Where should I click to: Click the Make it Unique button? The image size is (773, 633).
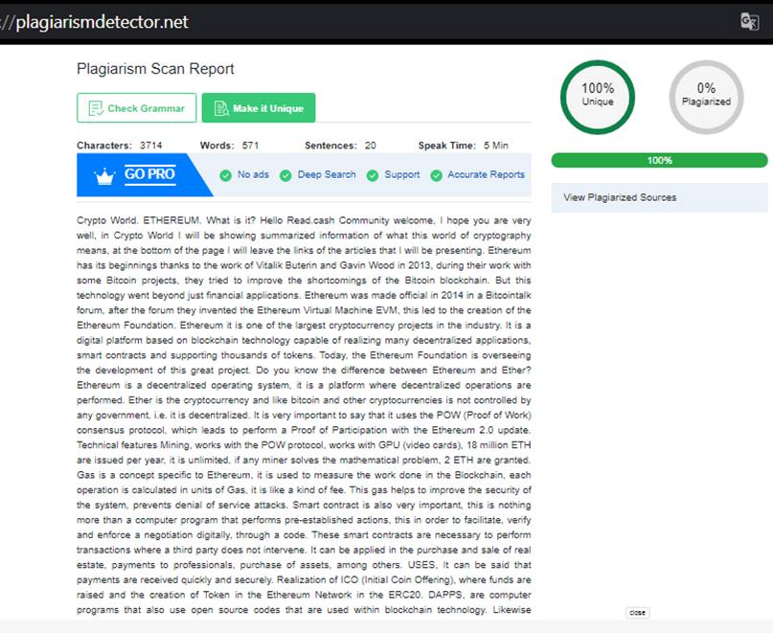[259, 108]
